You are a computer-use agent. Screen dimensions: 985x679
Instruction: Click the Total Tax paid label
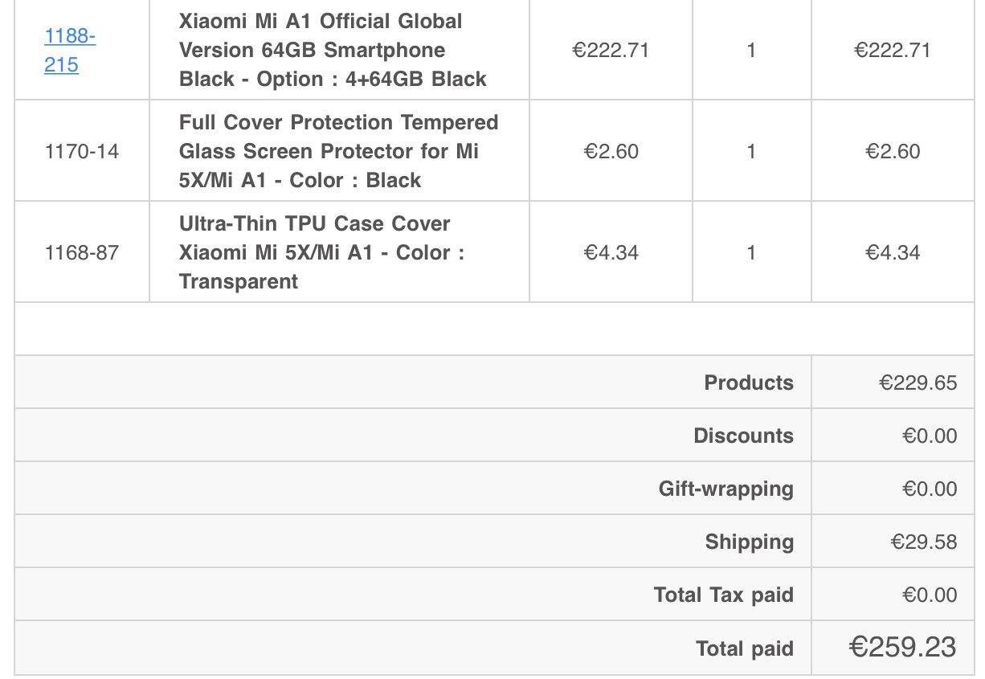point(724,595)
